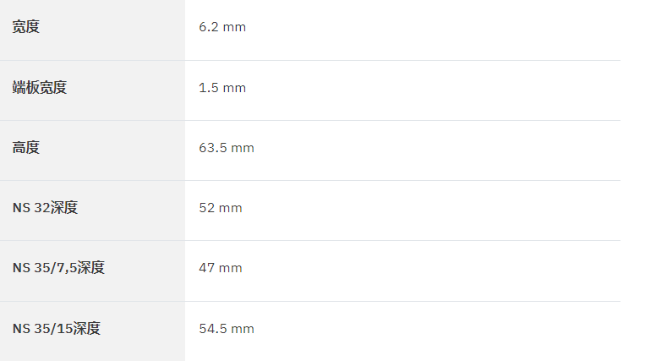The height and width of the screenshot is (361, 645).
Task: Click the 47 mm depth value
Action: tap(221, 268)
